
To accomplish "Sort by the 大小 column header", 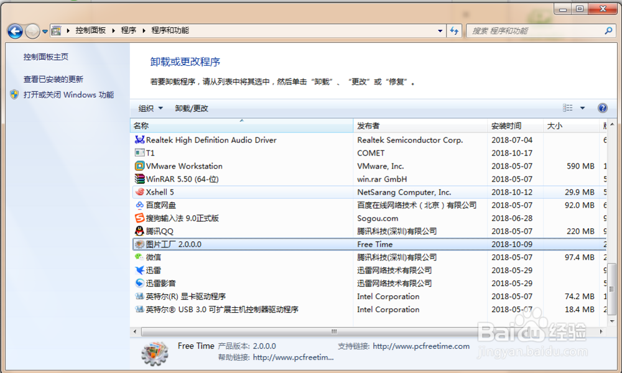I will pyautogui.click(x=571, y=126).
